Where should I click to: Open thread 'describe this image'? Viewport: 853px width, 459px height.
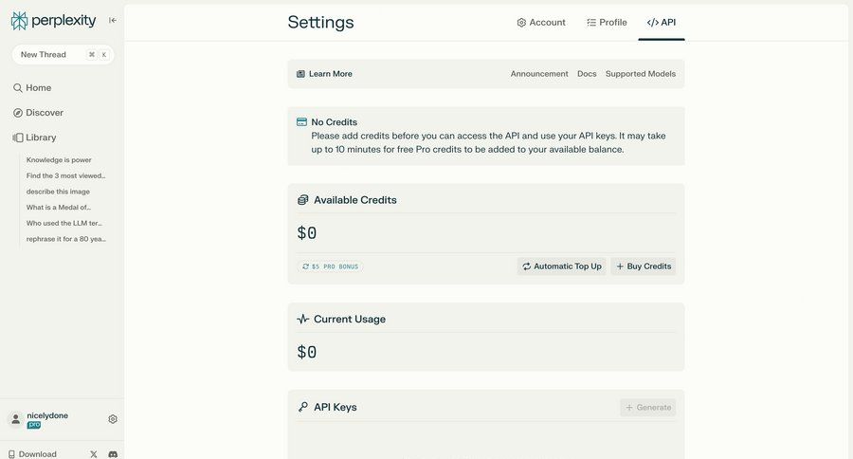[58, 192]
